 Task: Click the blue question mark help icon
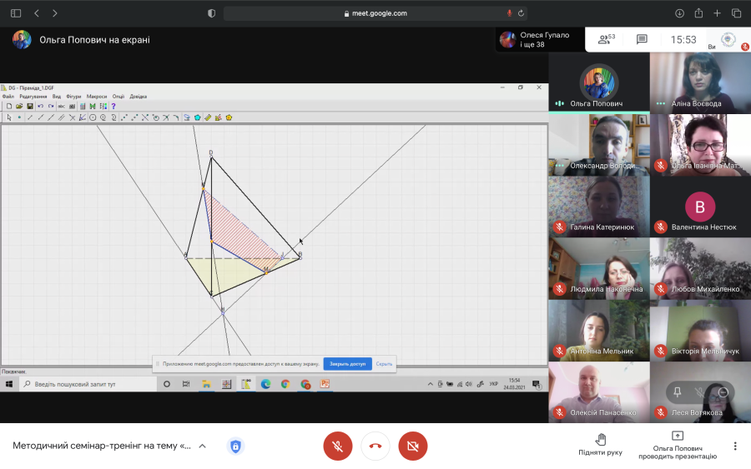[x=113, y=106]
